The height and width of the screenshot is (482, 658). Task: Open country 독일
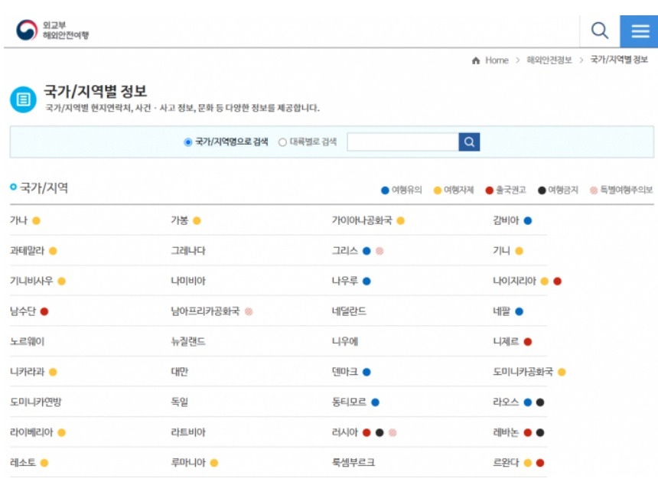coord(180,402)
